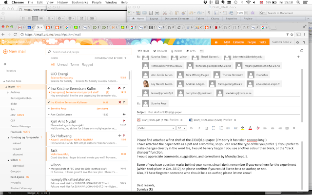This screenshot has width=312, height=195.
Task: Flag the Ina Kristine Berentsen Kullm conversation
Action: (124, 88)
